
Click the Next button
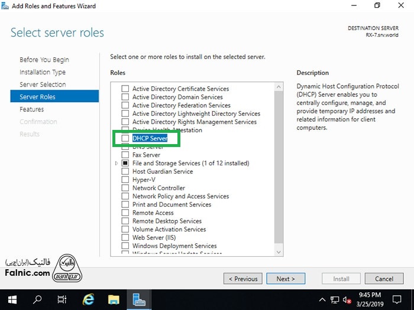point(285,279)
